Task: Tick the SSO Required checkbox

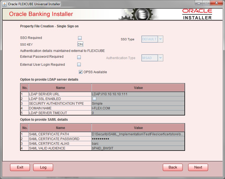Action: 80,38
